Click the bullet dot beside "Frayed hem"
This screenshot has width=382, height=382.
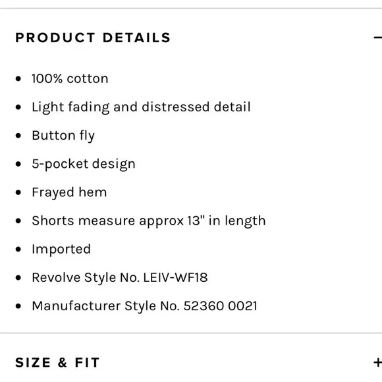tap(18, 192)
